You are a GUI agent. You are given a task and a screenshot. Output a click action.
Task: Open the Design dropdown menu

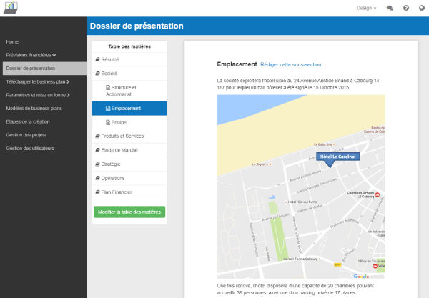366,8
